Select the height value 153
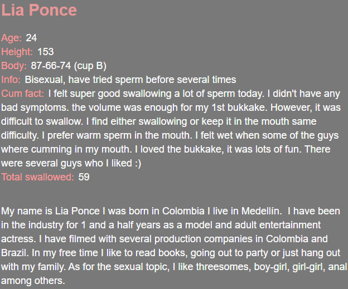The height and width of the screenshot is (289, 348). coord(46,52)
